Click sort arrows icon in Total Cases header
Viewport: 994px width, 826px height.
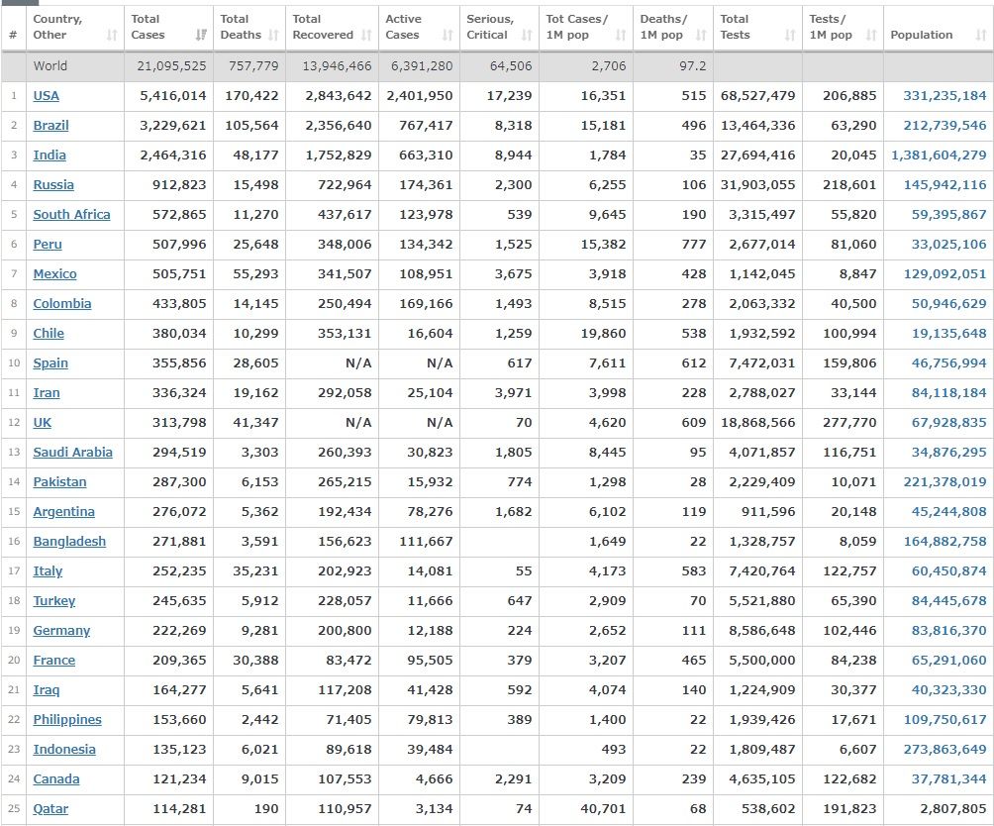point(202,36)
